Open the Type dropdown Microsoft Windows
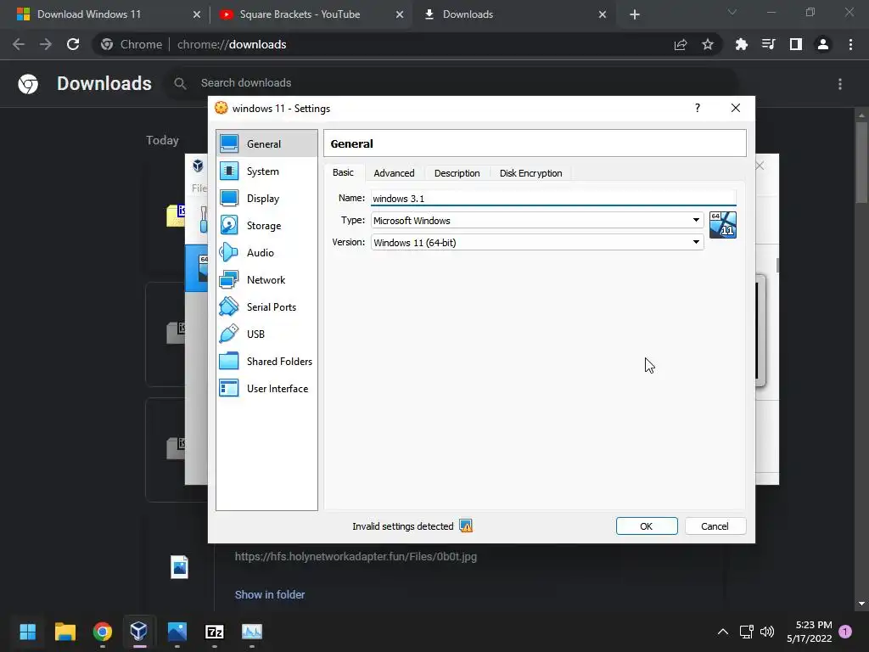Viewport: 869px width, 652px height. coord(537,220)
